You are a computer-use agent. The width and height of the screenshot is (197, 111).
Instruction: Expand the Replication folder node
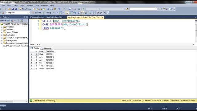[x=2, y=35]
